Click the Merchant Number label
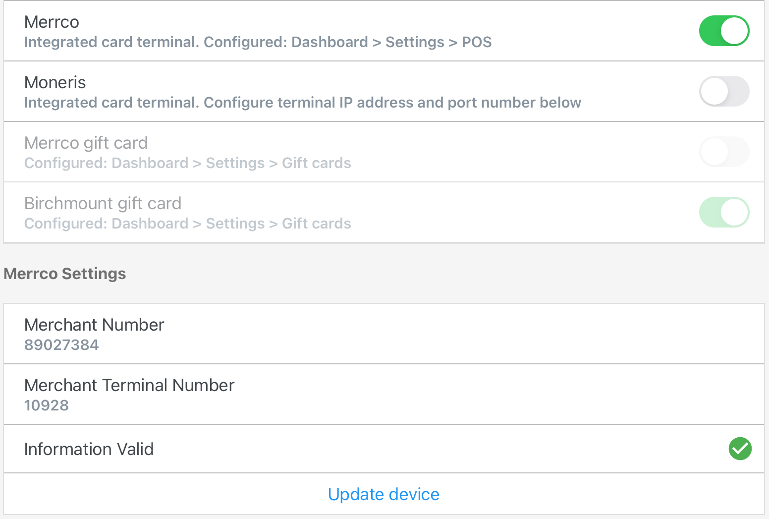Viewport: 769px width, 519px height. (x=94, y=325)
